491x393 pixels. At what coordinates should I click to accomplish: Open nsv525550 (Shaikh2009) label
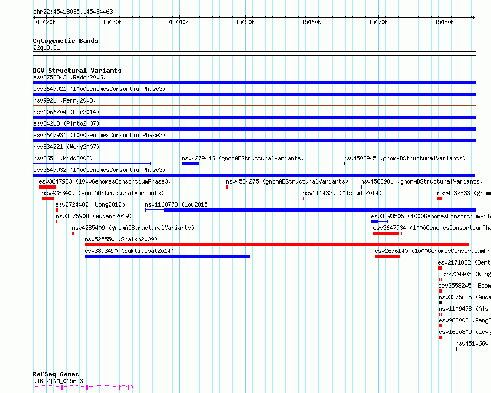coord(121,239)
